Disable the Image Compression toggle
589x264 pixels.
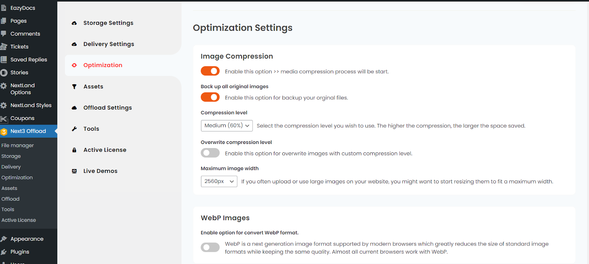210,71
